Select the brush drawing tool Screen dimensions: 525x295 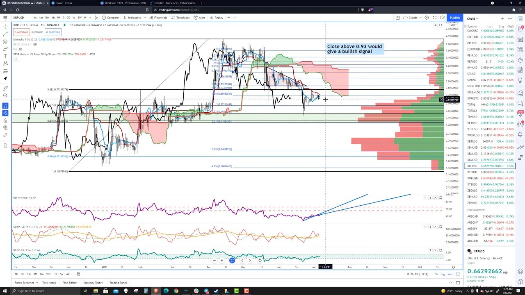coord(5,49)
